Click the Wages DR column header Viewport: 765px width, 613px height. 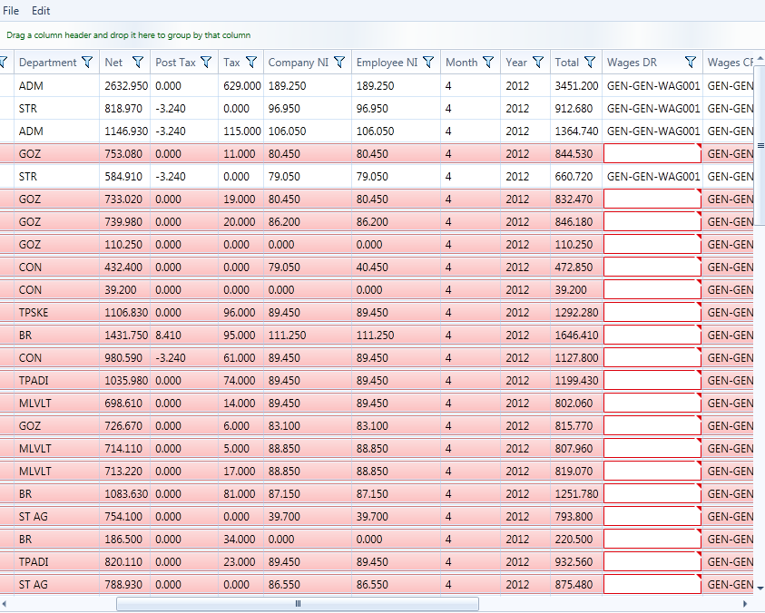tap(632, 63)
